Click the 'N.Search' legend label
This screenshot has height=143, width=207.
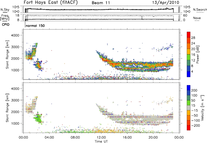pos(200,10)
